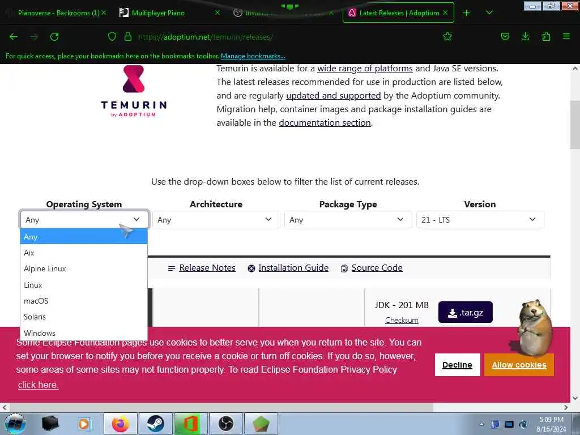
Task: Open the downloads arrow icon
Action: (525, 36)
